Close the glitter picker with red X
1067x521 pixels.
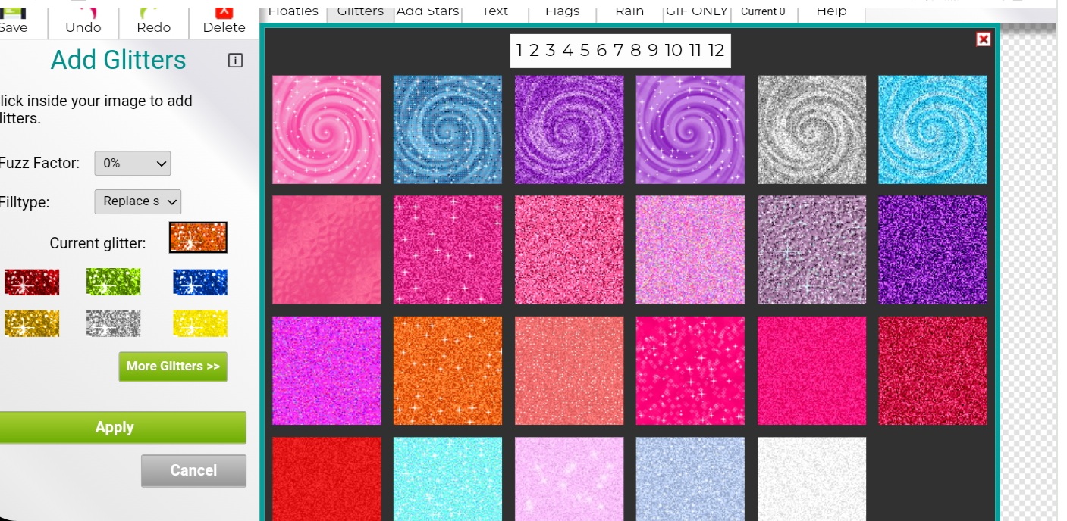coord(983,39)
